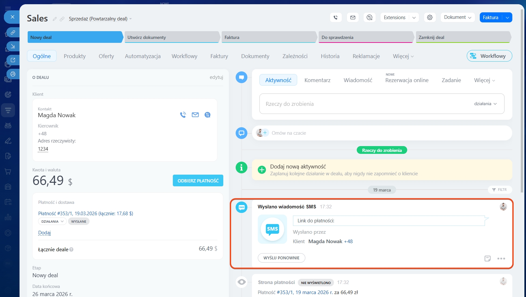This screenshot has height=297, width=526.
Task: Open settings gear icon in the header
Action: click(x=430, y=18)
